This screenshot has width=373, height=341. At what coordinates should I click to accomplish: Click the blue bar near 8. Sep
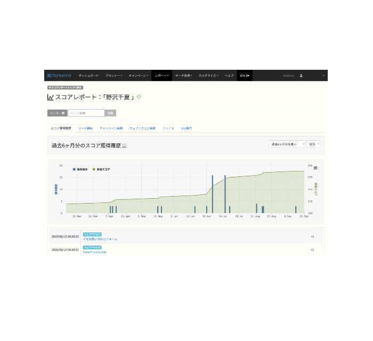pyautogui.click(x=296, y=209)
